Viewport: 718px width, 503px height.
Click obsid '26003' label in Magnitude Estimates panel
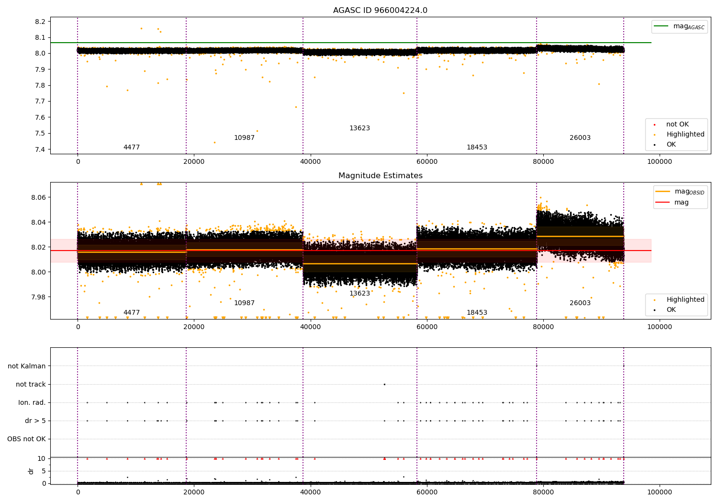(x=580, y=303)
